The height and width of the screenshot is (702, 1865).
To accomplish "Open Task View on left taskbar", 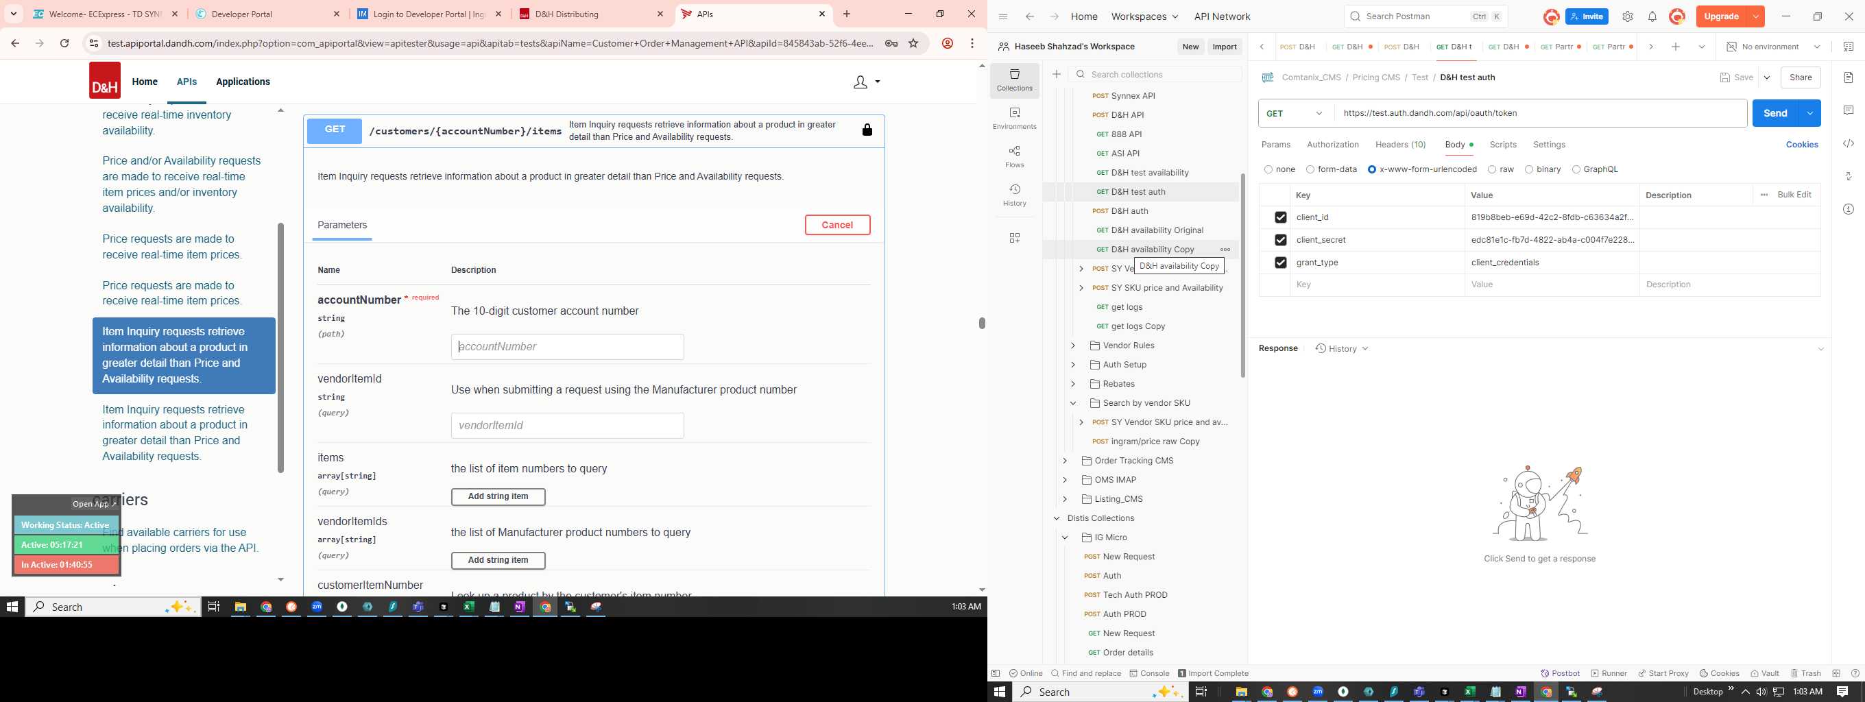I will (213, 607).
